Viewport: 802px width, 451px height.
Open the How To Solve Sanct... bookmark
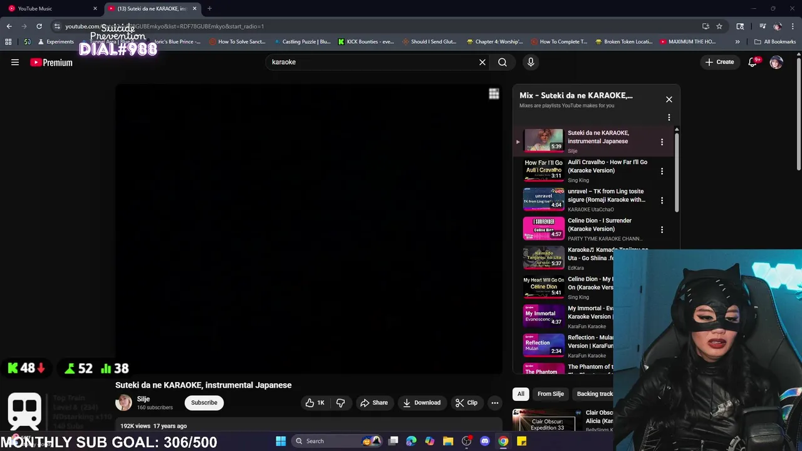237,42
